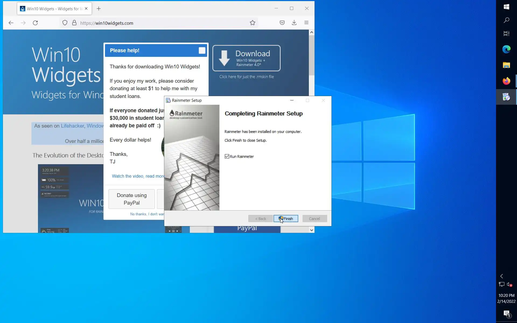The image size is (517, 323).
Task: Click Finish in Rainmeter Setup
Action: pos(286,219)
